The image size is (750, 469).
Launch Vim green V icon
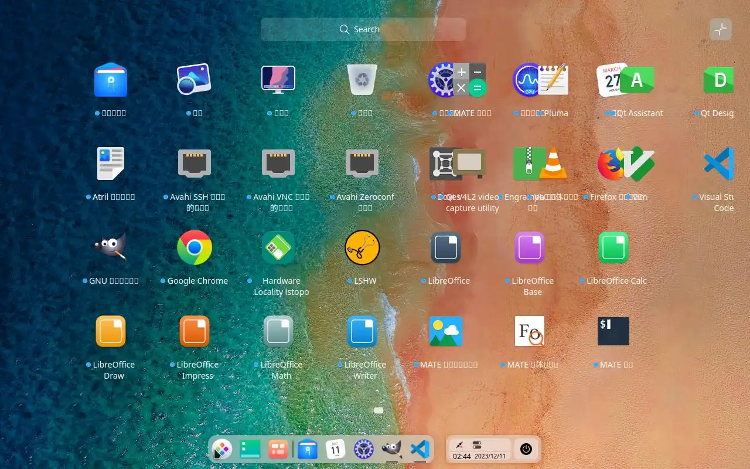639,164
